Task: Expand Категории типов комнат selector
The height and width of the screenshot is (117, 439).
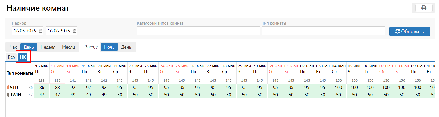Action: [x=198, y=31]
